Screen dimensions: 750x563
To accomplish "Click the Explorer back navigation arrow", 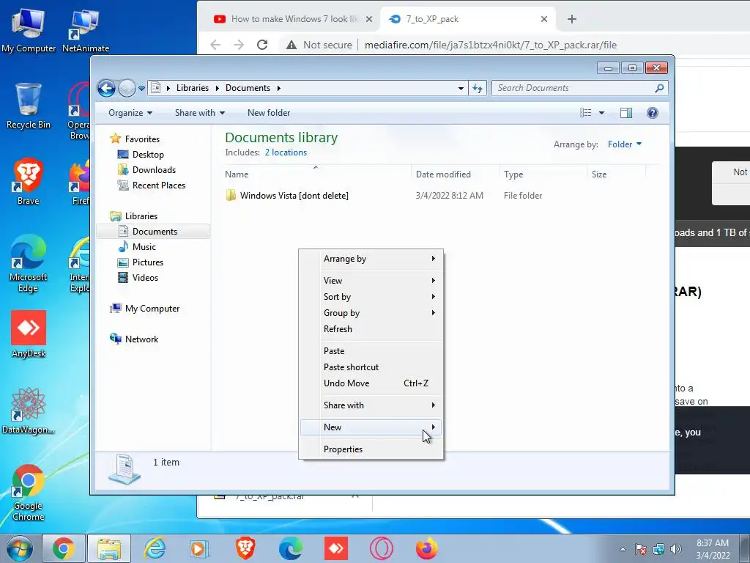I will 106,88.
